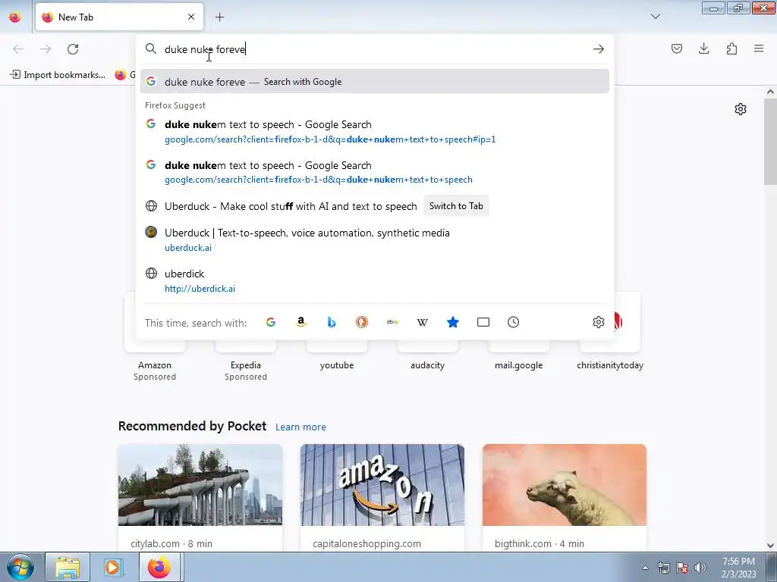Image resolution: width=777 pixels, height=582 pixels.
Task: Open the Firefox View pinned icon
Action: pos(15,17)
